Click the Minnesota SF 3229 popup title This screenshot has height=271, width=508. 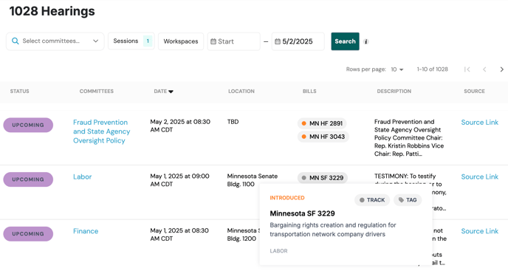coord(302,213)
